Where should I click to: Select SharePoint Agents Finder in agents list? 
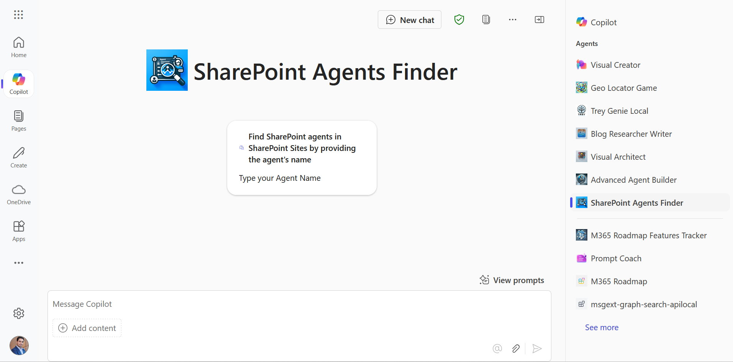point(649,203)
